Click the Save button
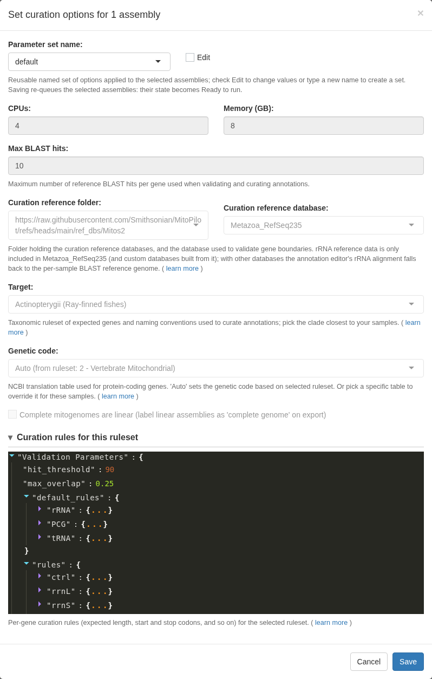The height and width of the screenshot is (679, 432). pyautogui.click(x=408, y=662)
